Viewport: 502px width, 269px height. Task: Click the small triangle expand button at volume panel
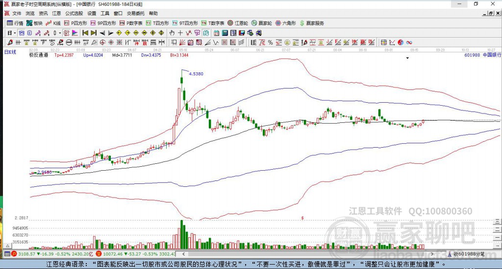pyautogui.click(x=7, y=246)
